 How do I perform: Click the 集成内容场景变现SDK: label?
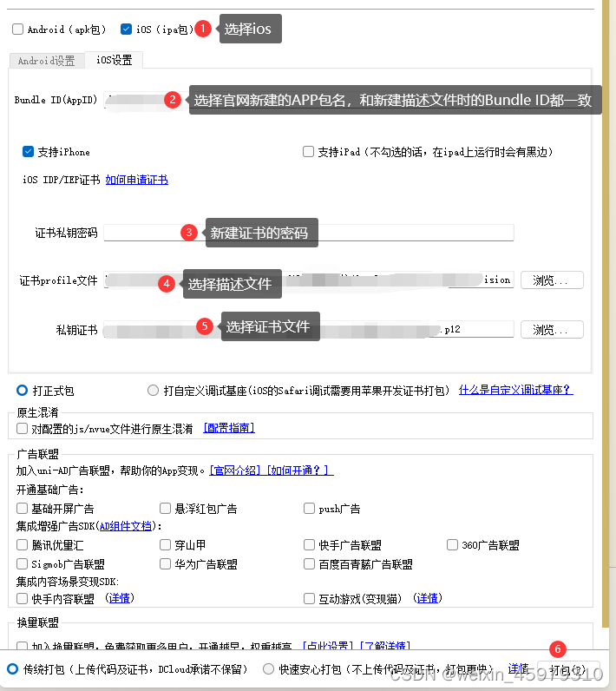(x=68, y=582)
